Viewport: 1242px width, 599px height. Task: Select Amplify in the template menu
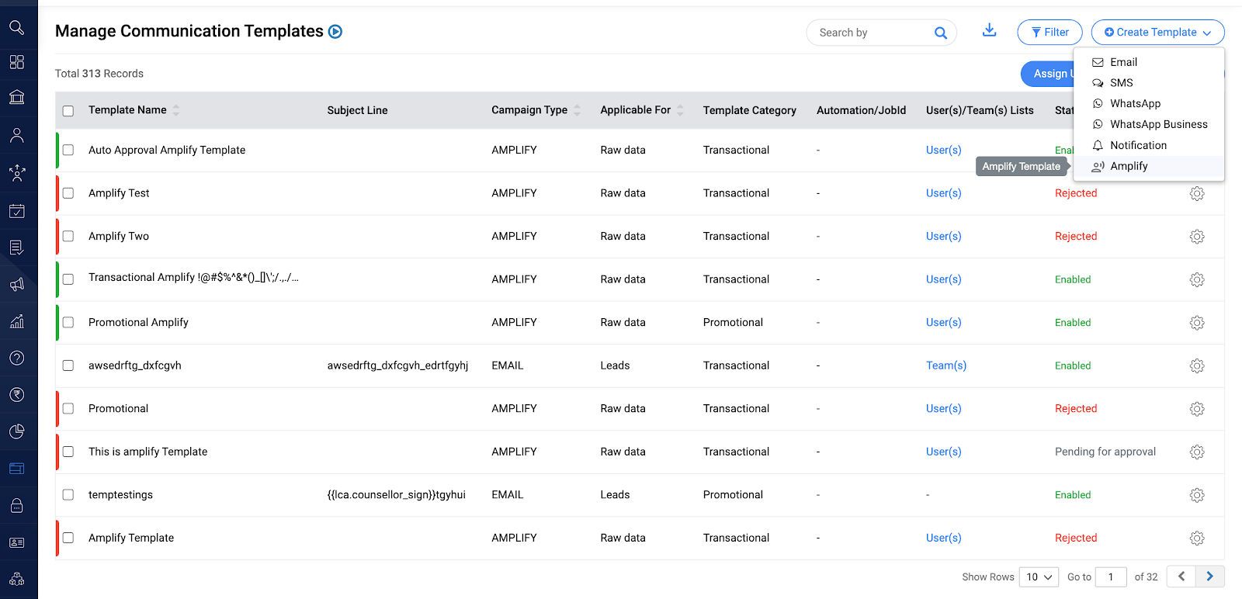click(x=1129, y=166)
